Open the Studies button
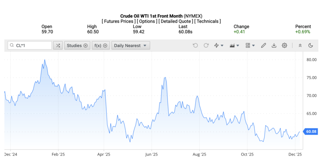Image resolution: width=327 pixels, height=158 pixels. pos(77,45)
